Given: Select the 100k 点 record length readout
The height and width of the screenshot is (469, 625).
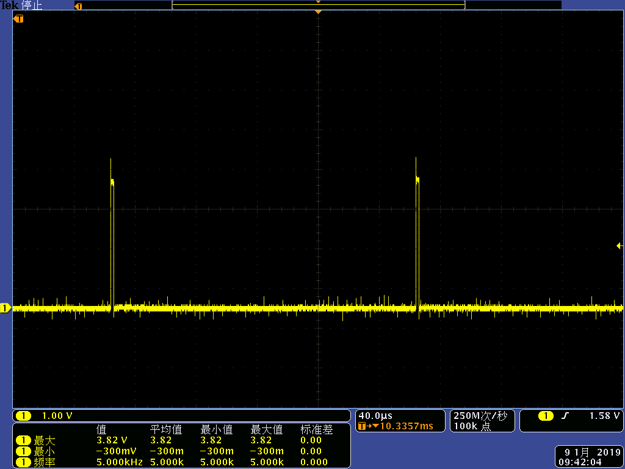Looking at the screenshot, I should (472, 426).
